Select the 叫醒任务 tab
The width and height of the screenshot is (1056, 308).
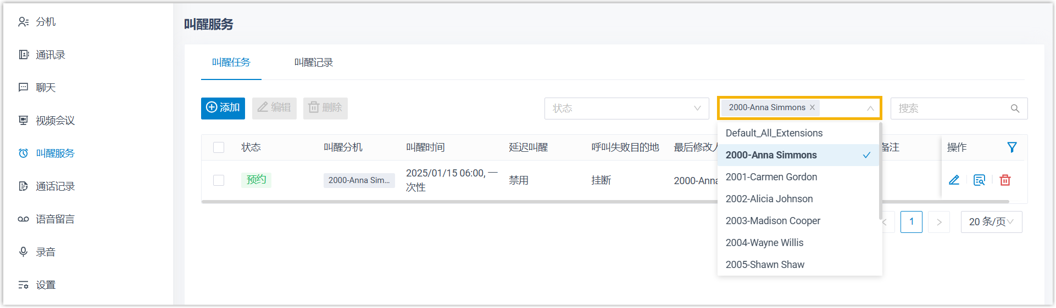point(231,62)
